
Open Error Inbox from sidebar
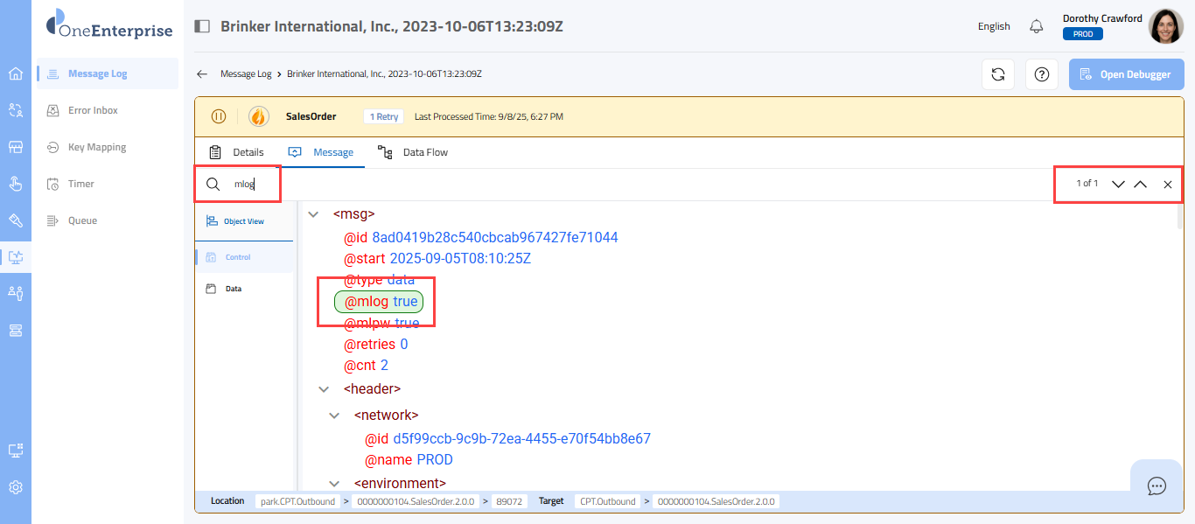pos(93,110)
